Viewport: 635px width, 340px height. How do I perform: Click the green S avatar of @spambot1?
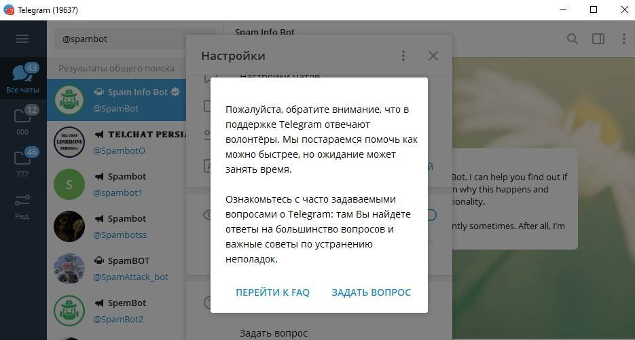(x=69, y=184)
